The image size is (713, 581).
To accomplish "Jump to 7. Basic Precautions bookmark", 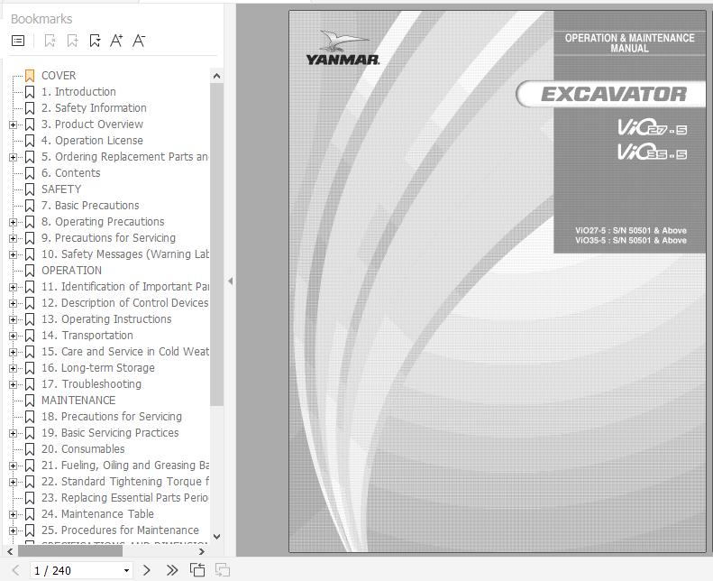I will pyautogui.click(x=90, y=206).
